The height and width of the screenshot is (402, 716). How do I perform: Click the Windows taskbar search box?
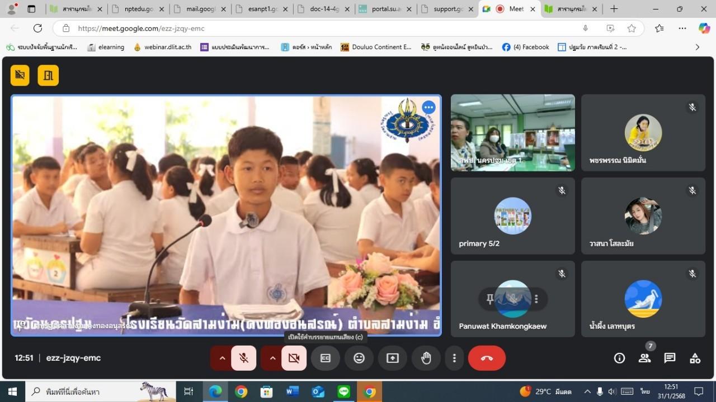[x=101, y=391]
